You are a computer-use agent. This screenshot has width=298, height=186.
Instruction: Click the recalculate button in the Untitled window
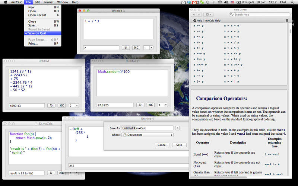click(x=51, y=106)
